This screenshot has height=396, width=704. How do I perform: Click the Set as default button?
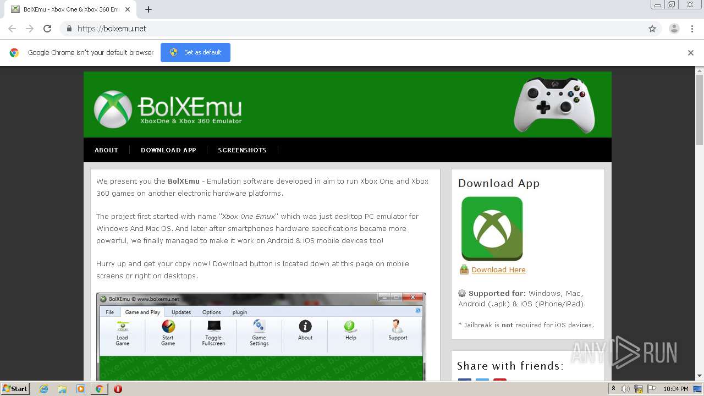(x=195, y=52)
